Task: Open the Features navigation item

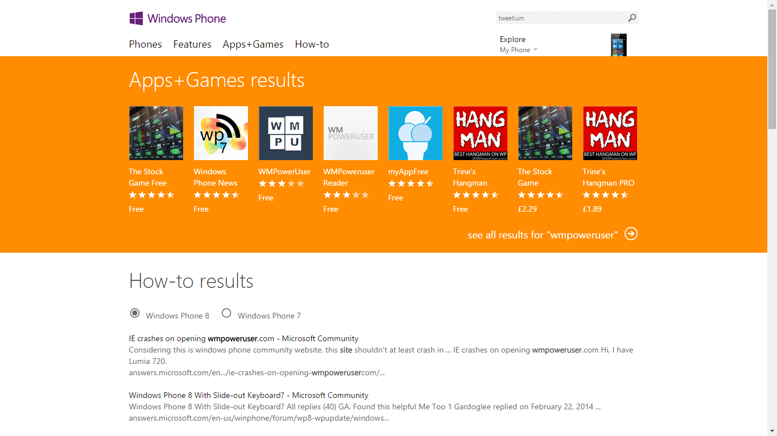Action: (x=192, y=44)
